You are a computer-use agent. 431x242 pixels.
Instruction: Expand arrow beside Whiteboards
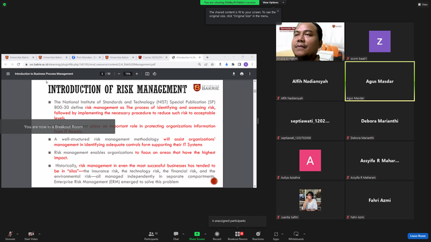tap(304, 234)
